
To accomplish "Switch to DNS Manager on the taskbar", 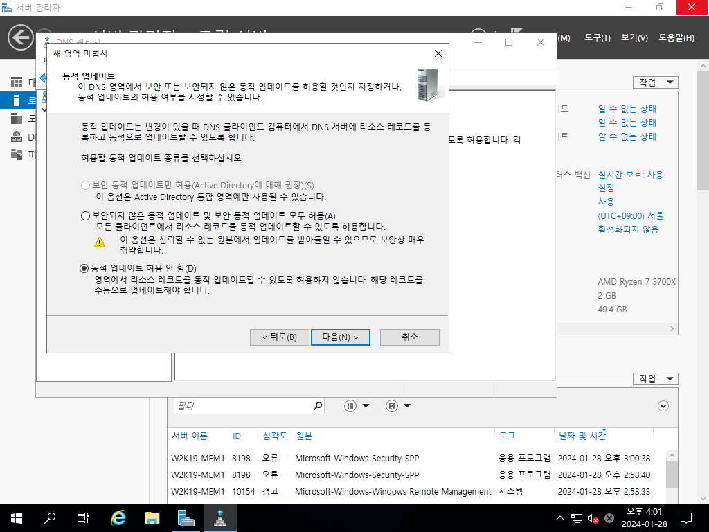I will pyautogui.click(x=220, y=518).
